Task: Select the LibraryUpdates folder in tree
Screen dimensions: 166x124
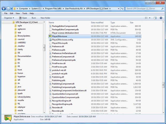Action: [x=24, y=97]
